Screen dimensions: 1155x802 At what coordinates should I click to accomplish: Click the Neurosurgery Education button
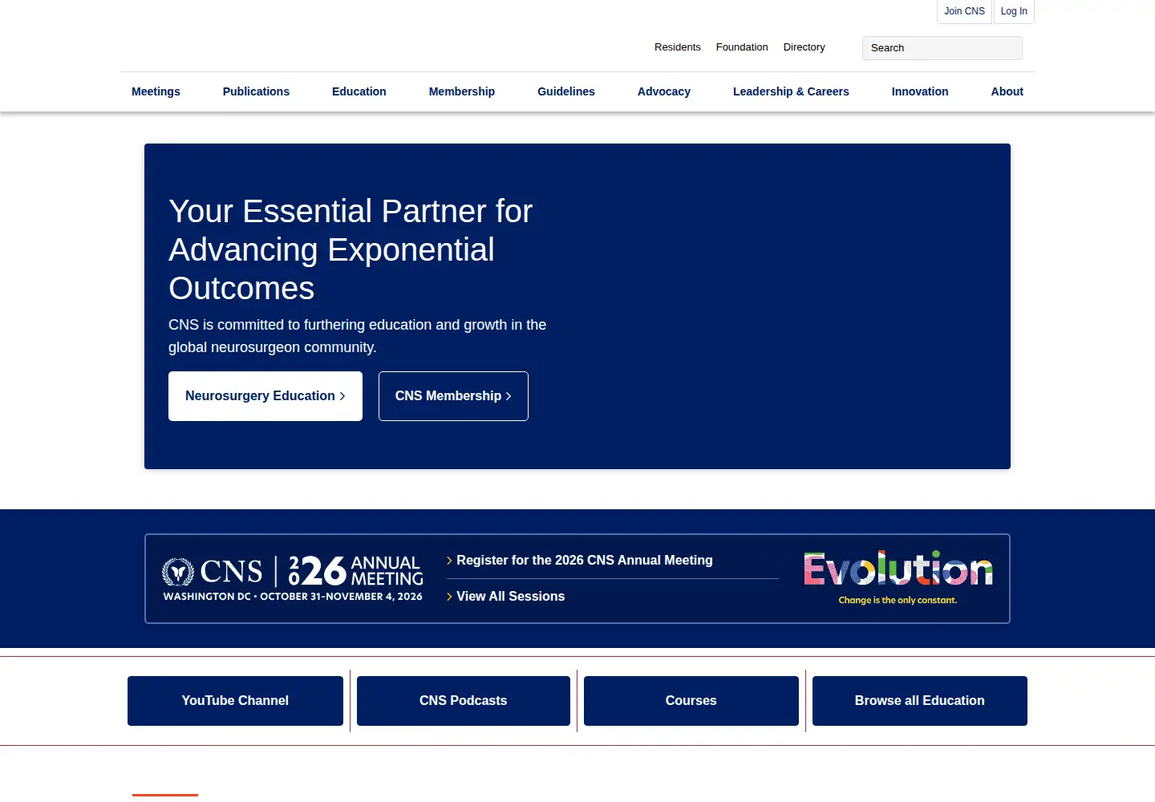pyautogui.click(x=265, y=396)
